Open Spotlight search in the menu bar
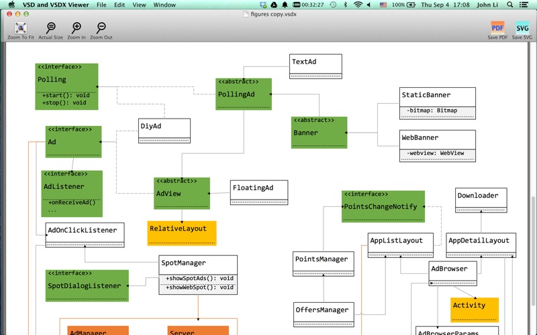The height and width of the screenshot is (335, 537). point(511,5)
